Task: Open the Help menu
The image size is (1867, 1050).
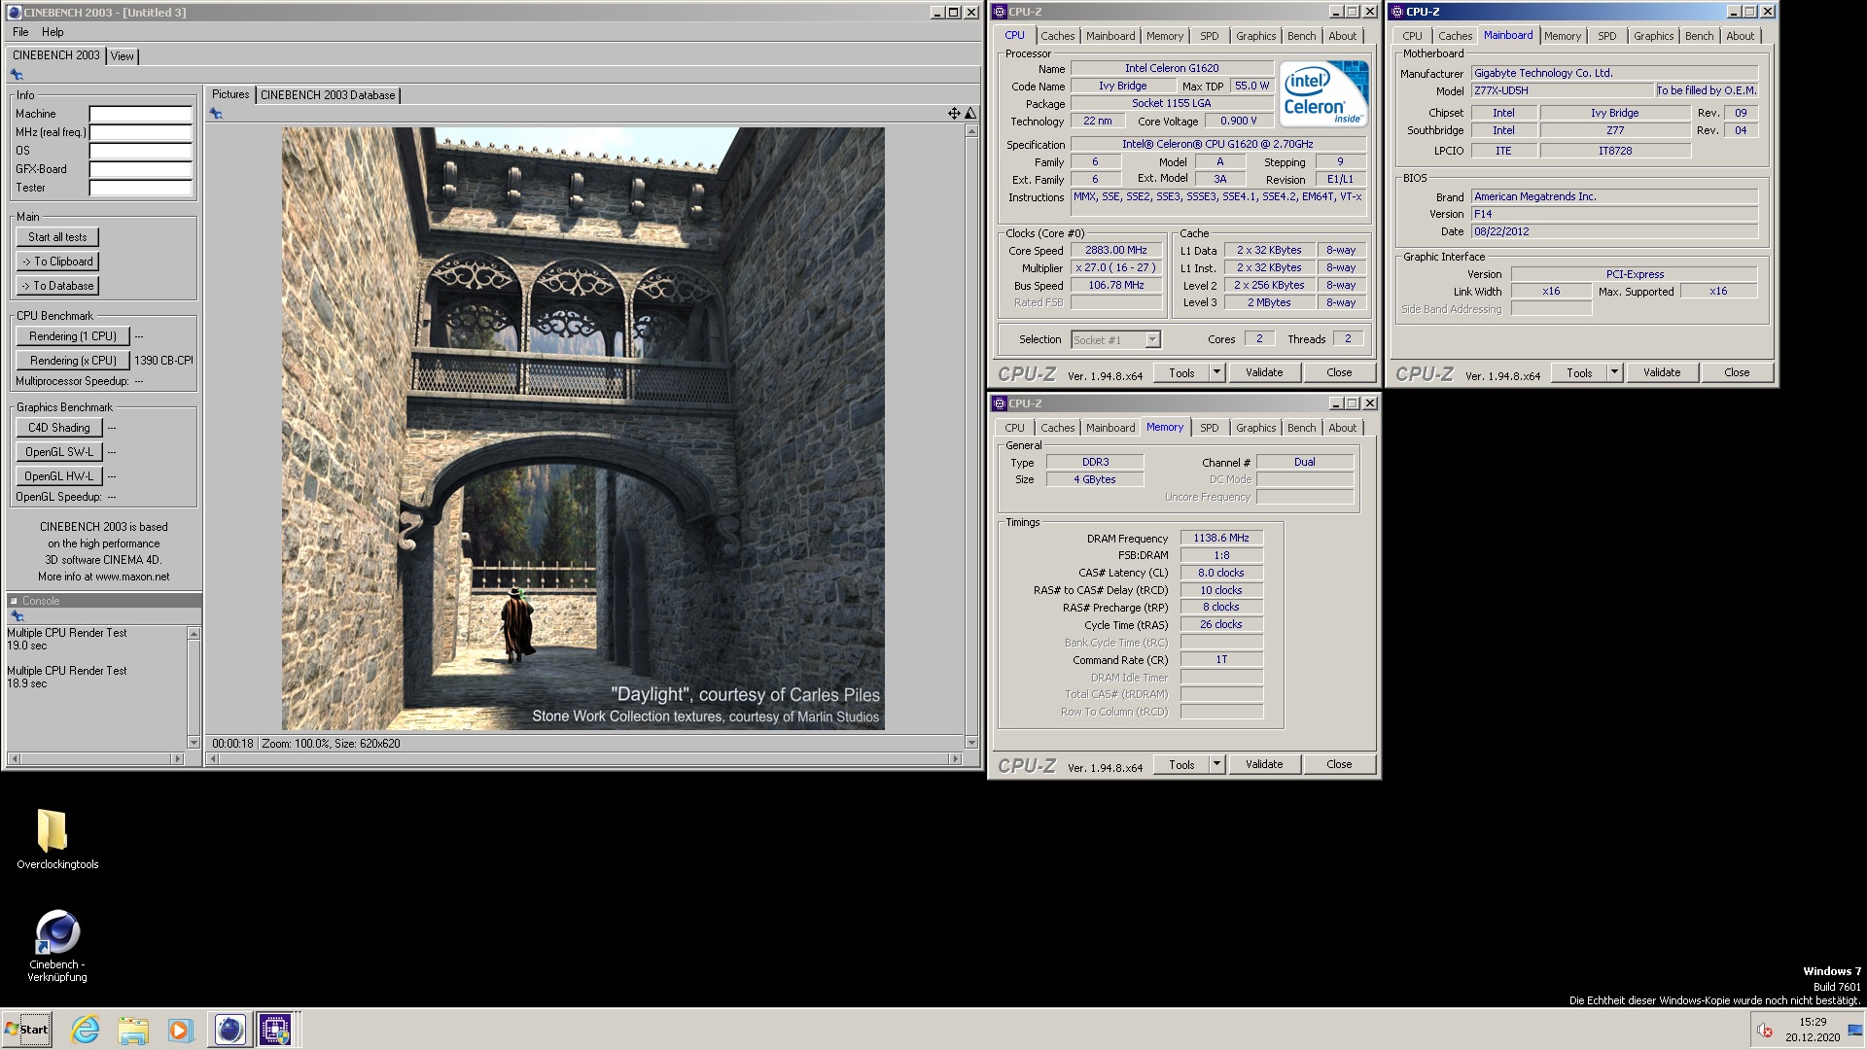Action: coord(53,32)
